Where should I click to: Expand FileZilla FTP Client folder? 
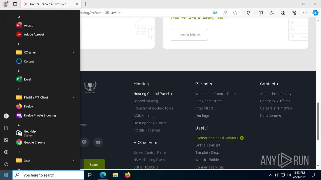pos(45,97)
